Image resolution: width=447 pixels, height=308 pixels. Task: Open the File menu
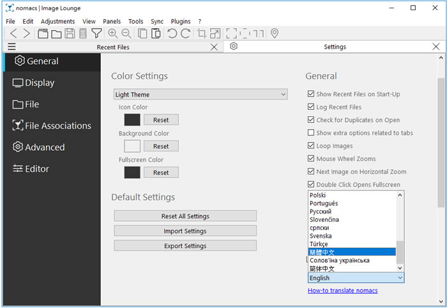pos(10,21)
